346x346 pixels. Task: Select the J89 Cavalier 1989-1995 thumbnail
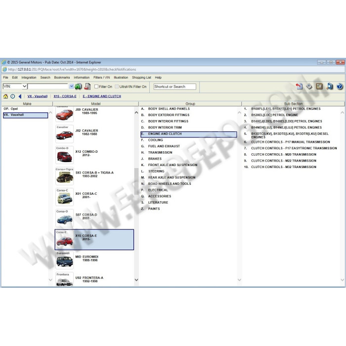coord(64,114)
